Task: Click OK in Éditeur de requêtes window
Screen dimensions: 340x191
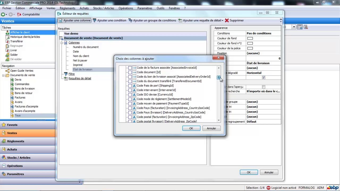Action: point(249,172)
